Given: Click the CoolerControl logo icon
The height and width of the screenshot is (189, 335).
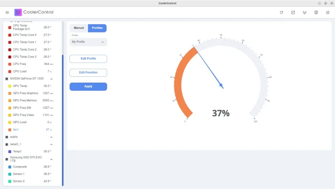Looking at the screenshot, I should (x=18, y=12).
